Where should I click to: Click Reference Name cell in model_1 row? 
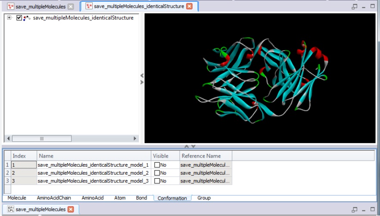tap(206, 165)
